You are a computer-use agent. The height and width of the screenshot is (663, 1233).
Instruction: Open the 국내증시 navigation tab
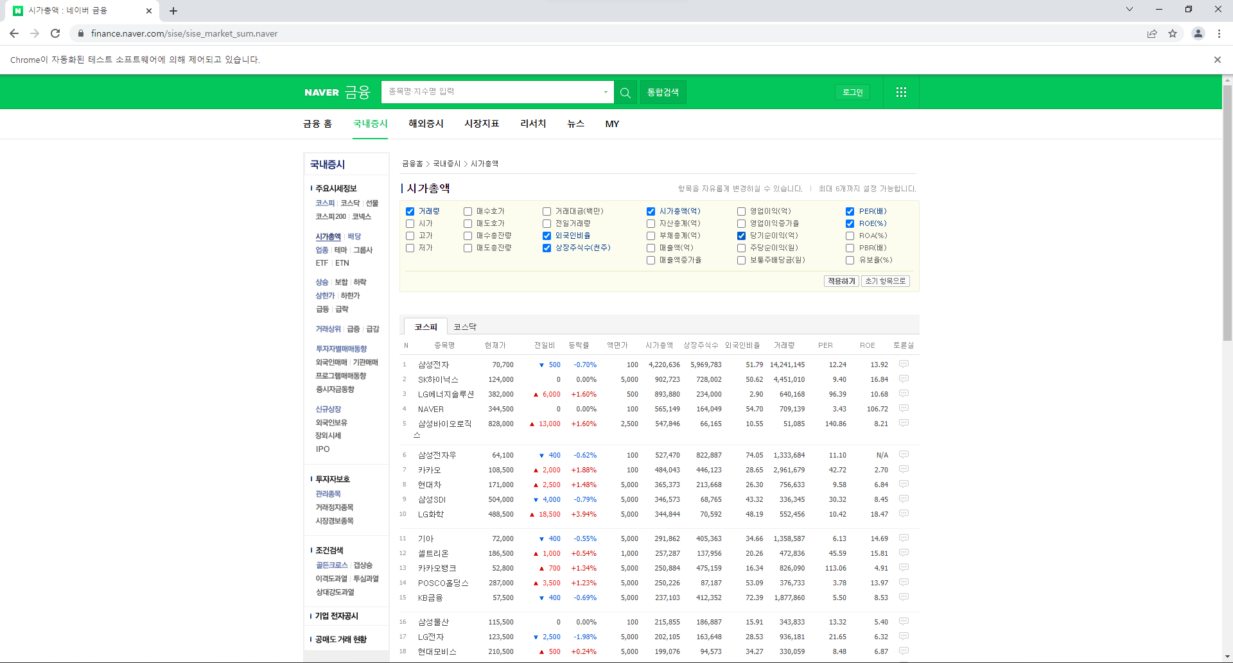click(371, 124)
